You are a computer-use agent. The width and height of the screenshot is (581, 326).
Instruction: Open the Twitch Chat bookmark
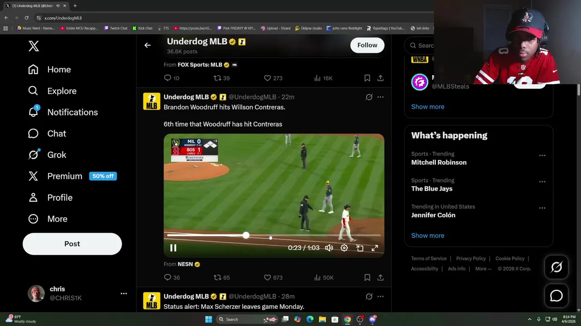coord(116,28)
